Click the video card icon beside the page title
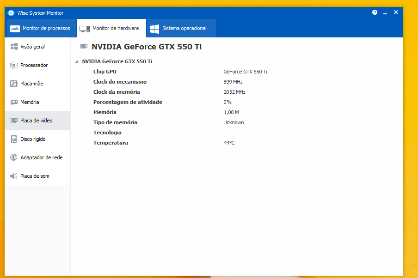Image resolution: width=418 pixels, height=278 pixels. coord(84,46)
